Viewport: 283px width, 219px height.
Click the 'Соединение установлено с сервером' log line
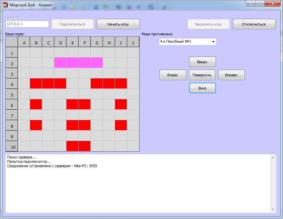52,166
